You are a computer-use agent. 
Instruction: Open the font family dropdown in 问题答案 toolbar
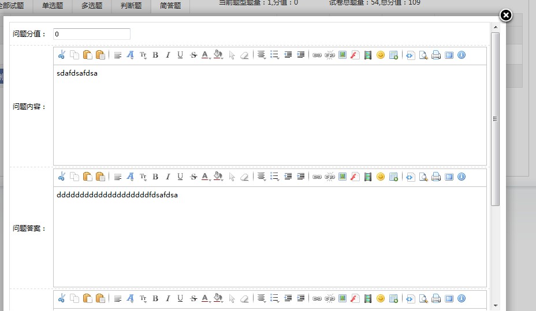(x=130, y=177)
